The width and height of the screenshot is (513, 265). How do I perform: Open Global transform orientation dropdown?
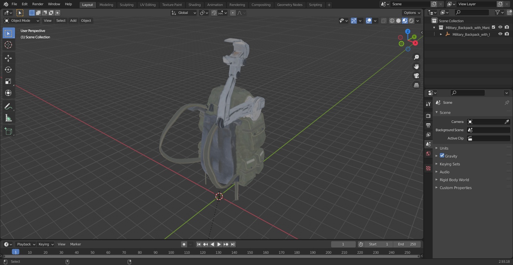(184, 13)
